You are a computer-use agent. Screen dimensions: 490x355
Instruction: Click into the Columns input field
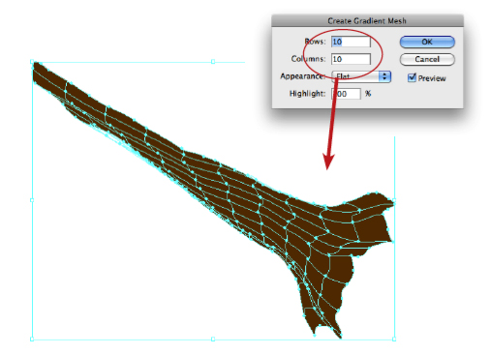pos(351,59)
